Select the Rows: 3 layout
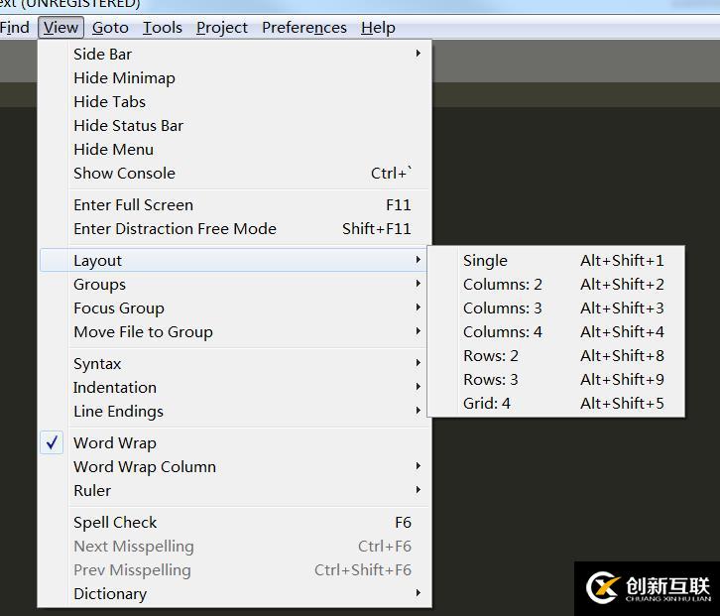This screenshot has height=616, width=720. coord(556,380)
